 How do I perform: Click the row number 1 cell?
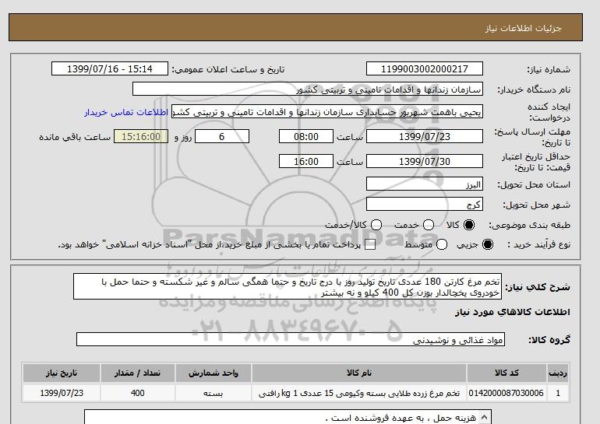click(558, 393)
